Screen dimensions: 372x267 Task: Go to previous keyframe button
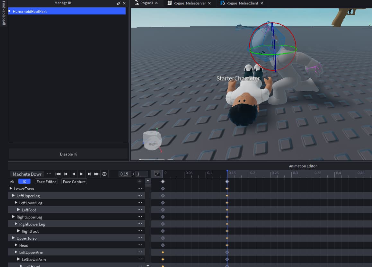click(66, 174)
